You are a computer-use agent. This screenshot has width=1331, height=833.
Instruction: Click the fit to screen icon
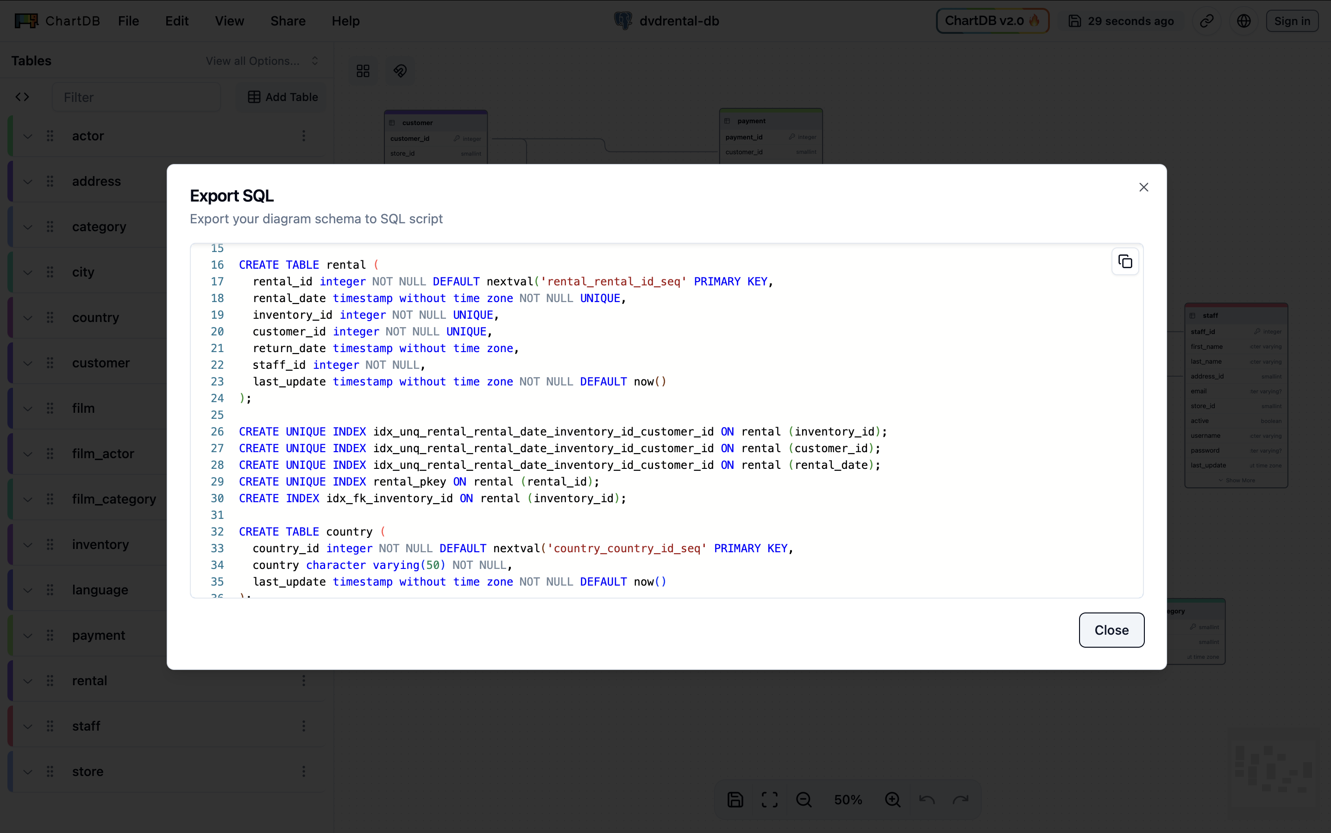[x=769, y=799]
